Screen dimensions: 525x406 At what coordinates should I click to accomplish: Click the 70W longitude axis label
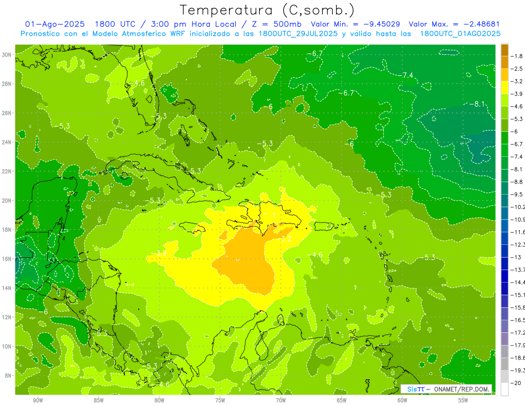pyautogui.click(x=281, y=400)
